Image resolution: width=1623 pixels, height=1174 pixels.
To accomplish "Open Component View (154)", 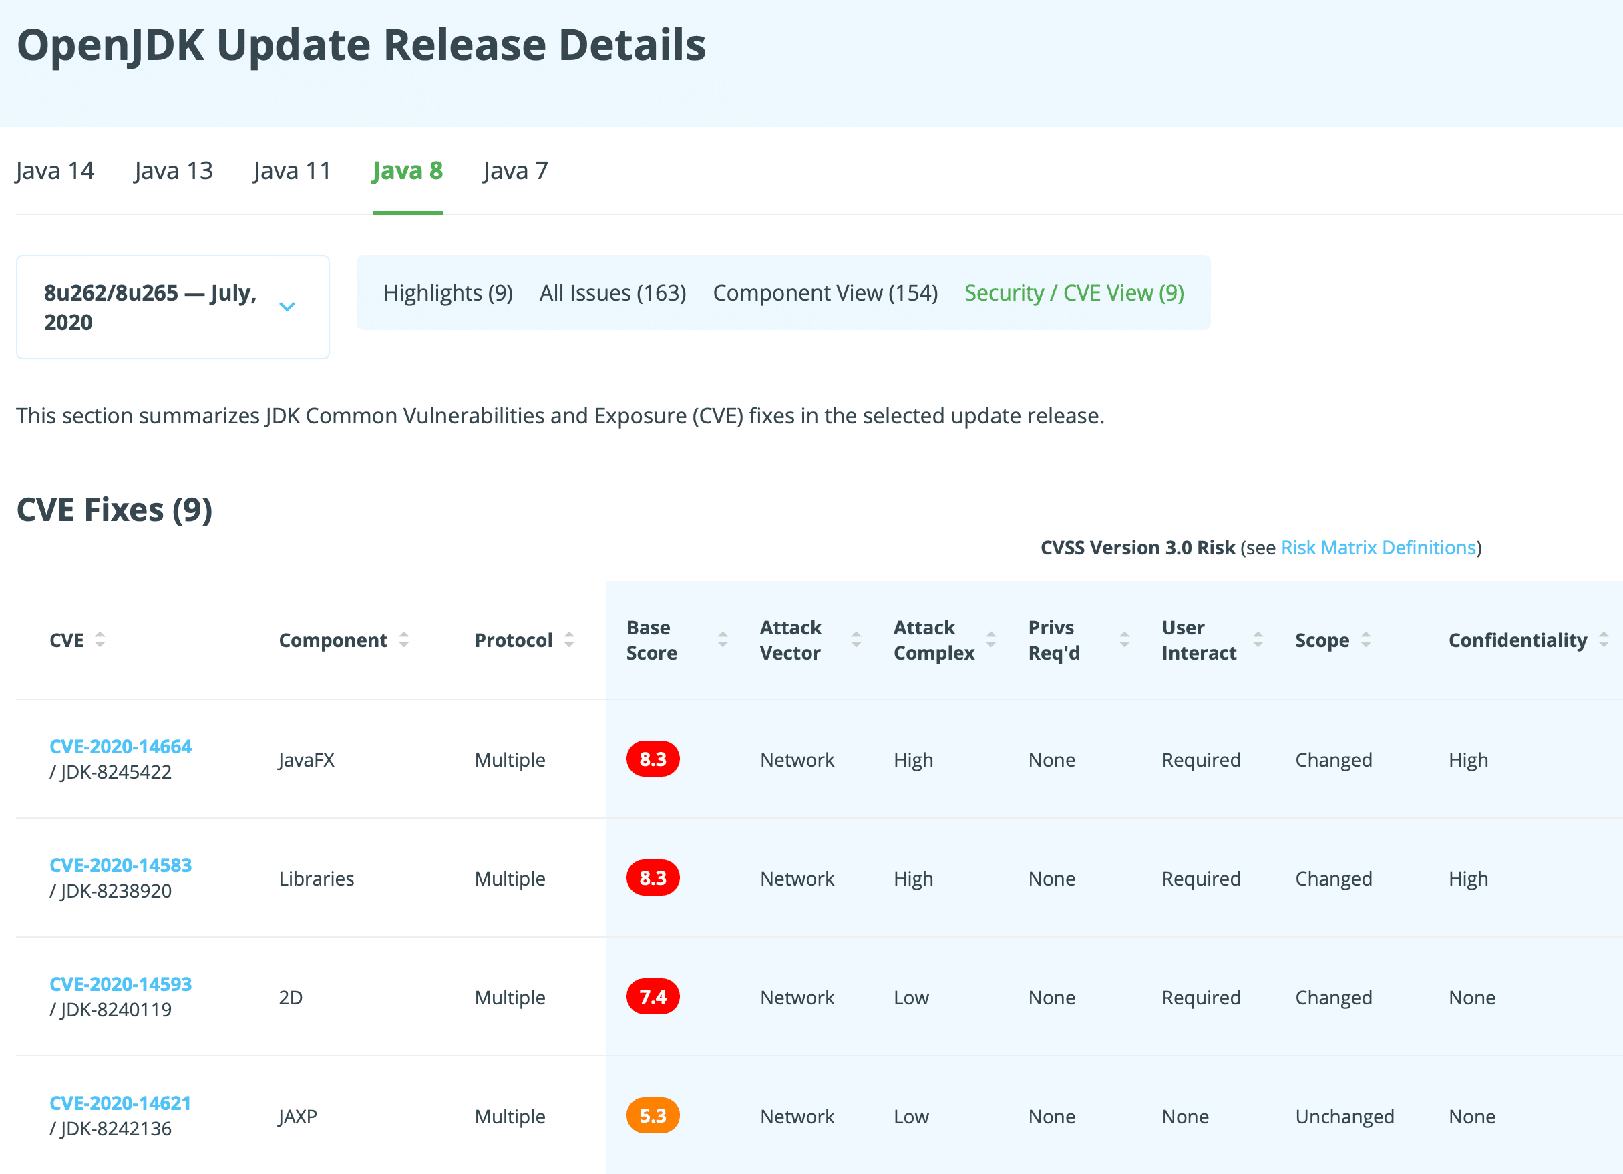I will 825,292.
